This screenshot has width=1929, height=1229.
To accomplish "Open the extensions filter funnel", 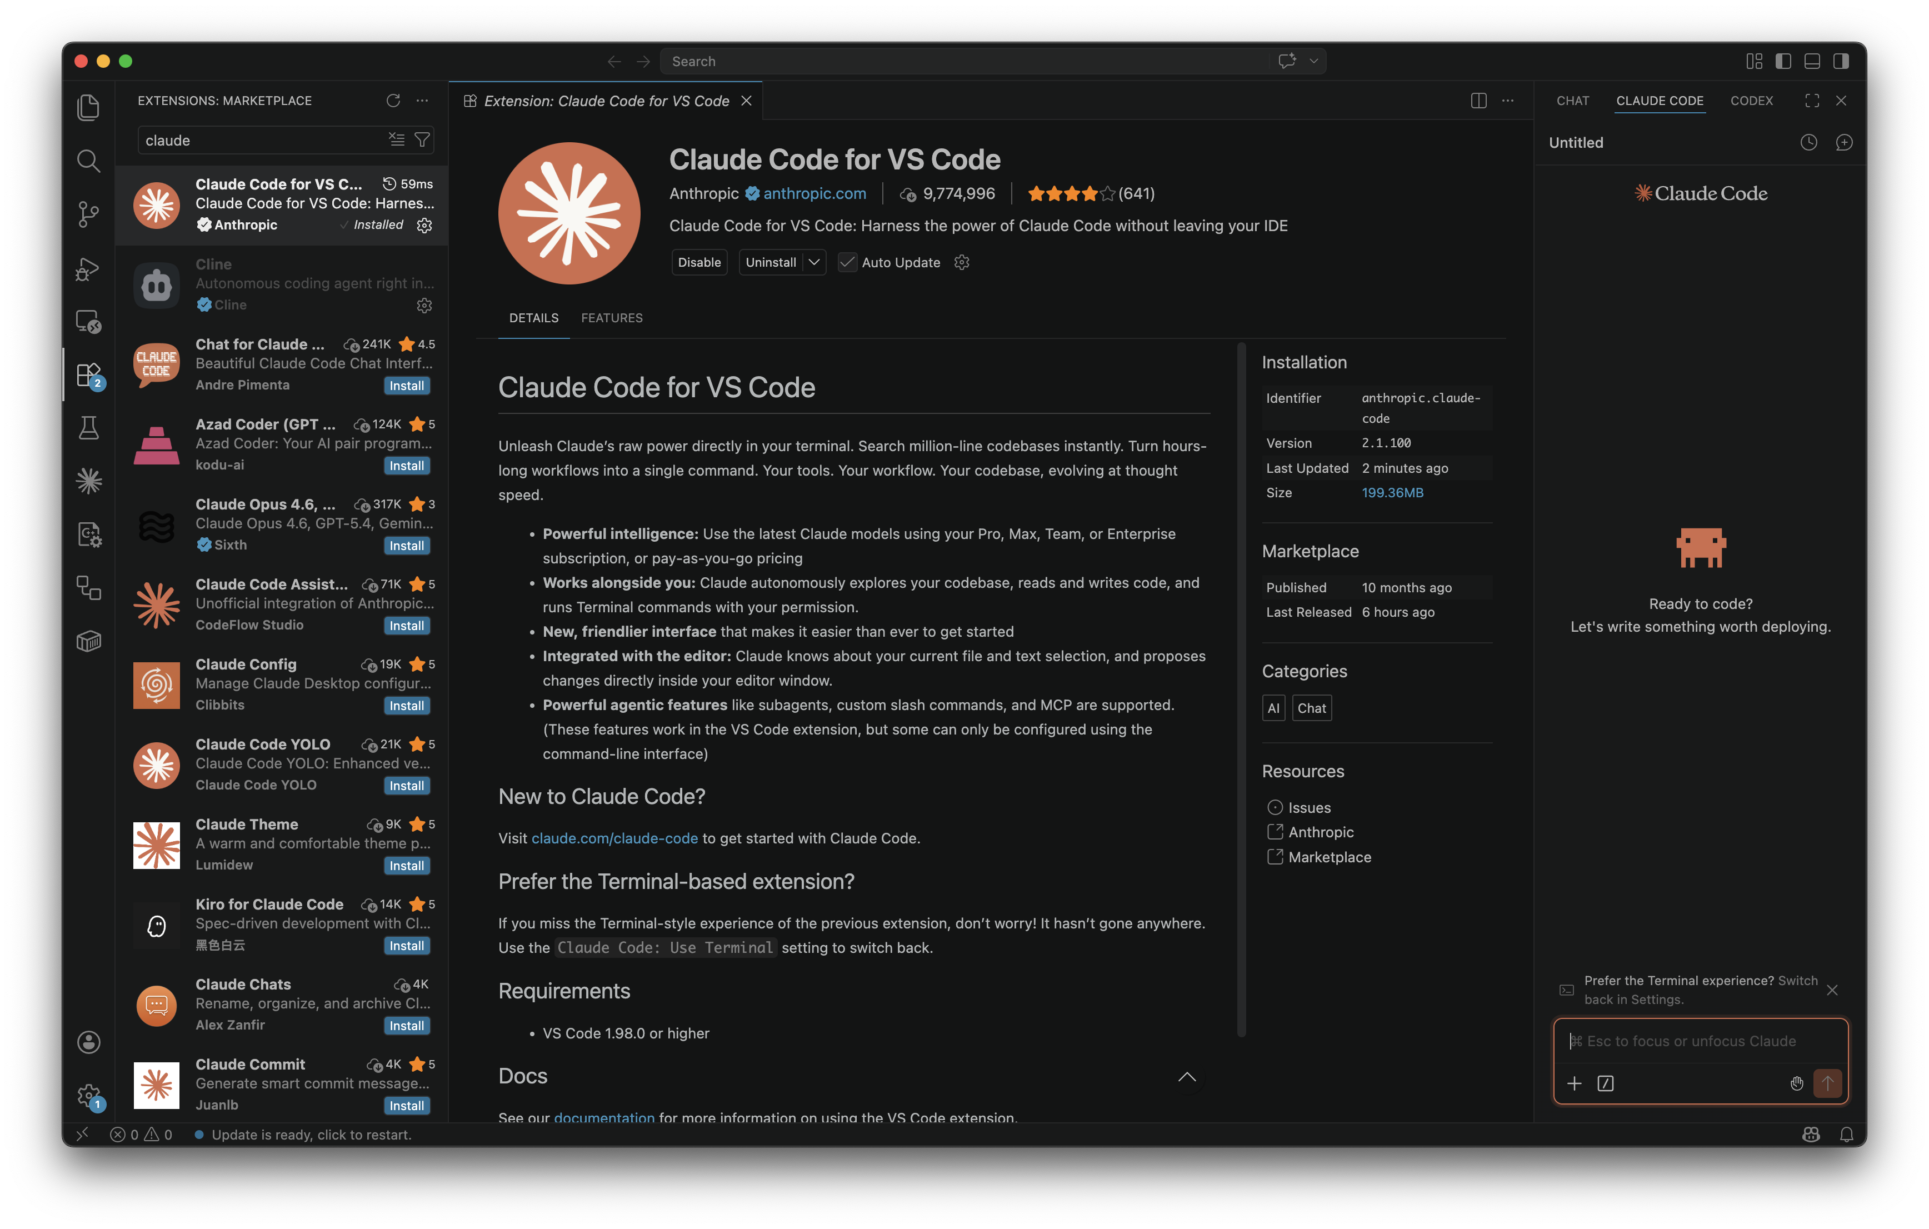I will pyautogui.click(x=422, y=140).
